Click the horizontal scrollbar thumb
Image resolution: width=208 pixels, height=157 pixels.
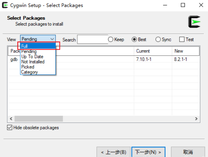(39, 119)
